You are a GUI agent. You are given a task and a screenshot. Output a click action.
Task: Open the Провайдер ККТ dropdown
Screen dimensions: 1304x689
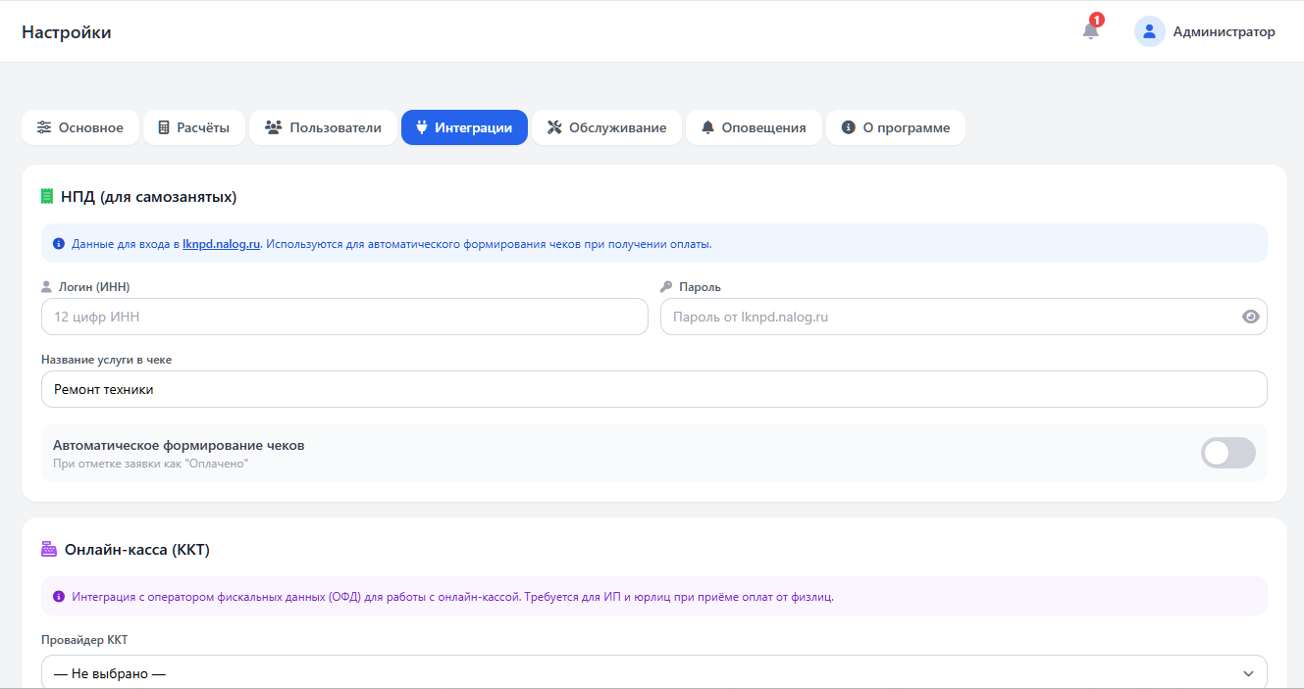(x=654, y=673)
